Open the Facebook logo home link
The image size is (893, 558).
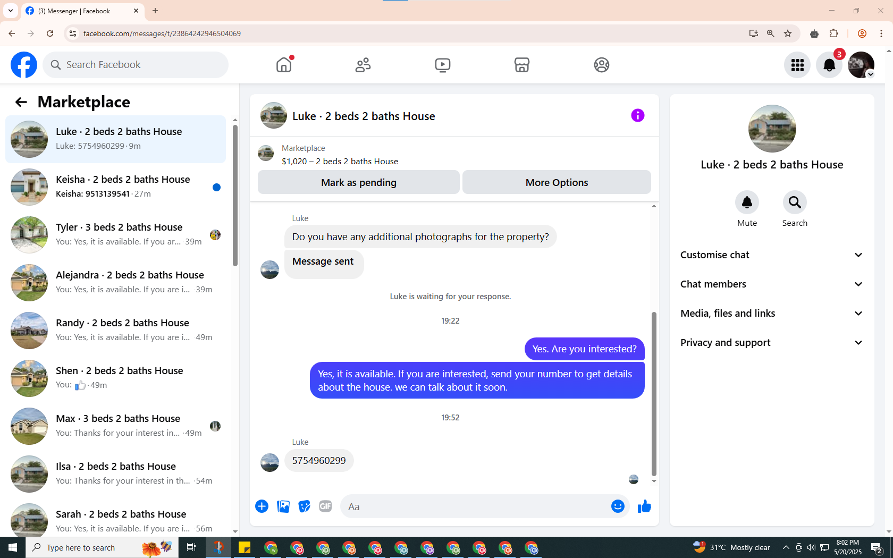click(24, 65)
